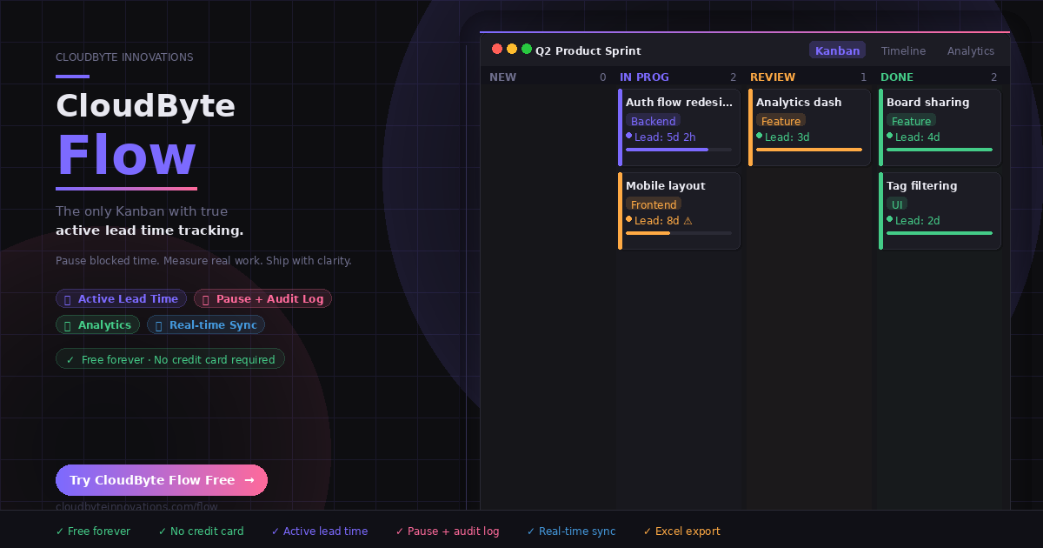Click the Active Lead Time badge icon
This screenshot has width=1043, height=548.
coord(68,298)
